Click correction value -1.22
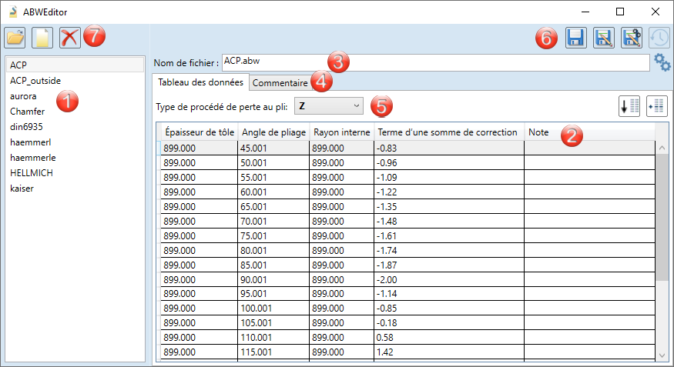Image resolution: width=674 pixels, height=367 pixels. 449,192
